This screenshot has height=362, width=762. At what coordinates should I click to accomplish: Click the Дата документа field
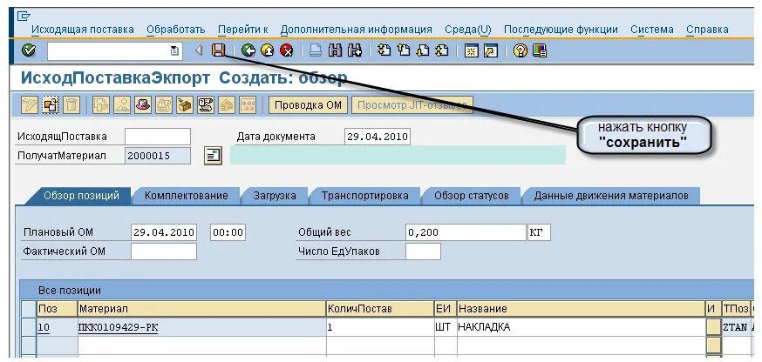(378, 137)
